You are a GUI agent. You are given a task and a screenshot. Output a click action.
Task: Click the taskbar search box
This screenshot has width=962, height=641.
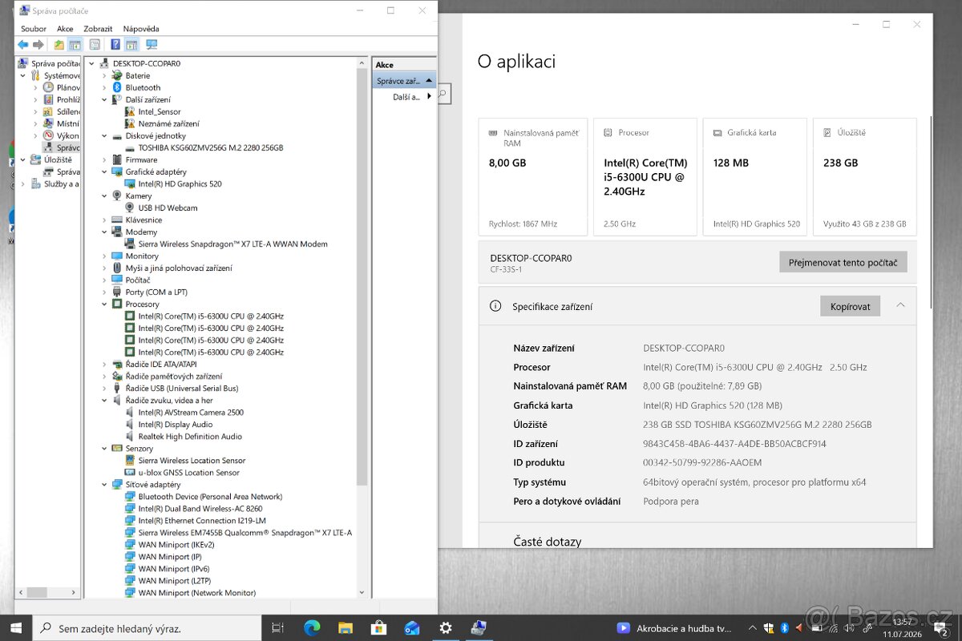point(148,628)
